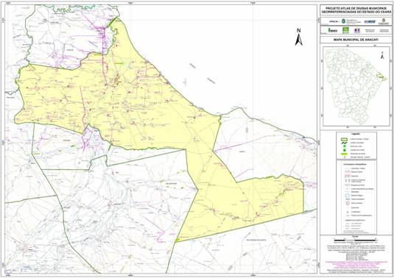Click the crest emblem at far right of logos

click(x=384, y=21)
